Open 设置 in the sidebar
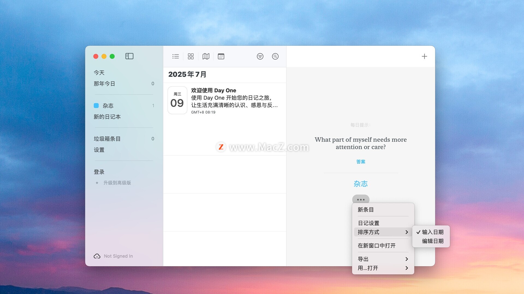The image size is (524, 294). tap(99, 150)
